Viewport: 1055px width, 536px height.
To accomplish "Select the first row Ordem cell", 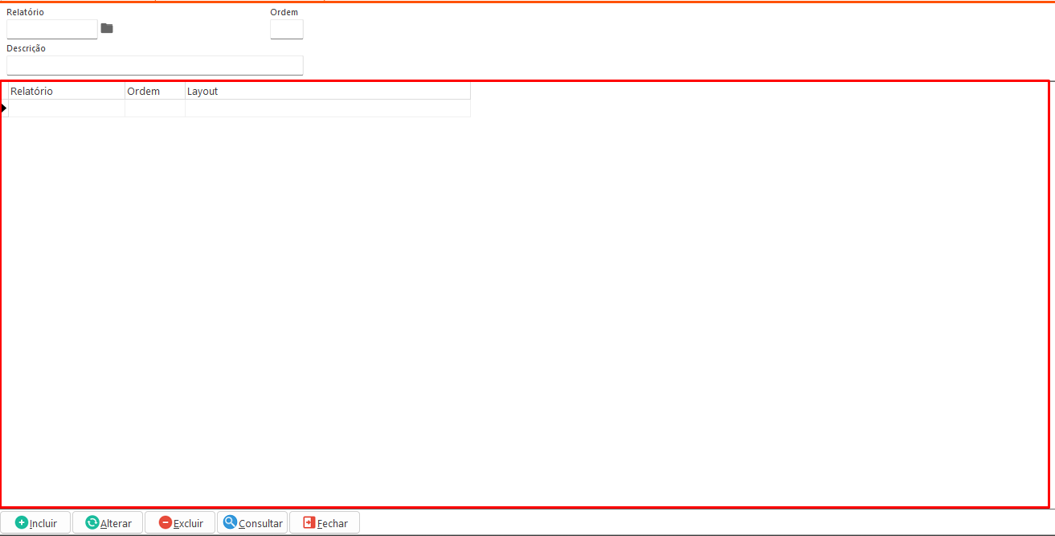I will (x=154, y=108).
